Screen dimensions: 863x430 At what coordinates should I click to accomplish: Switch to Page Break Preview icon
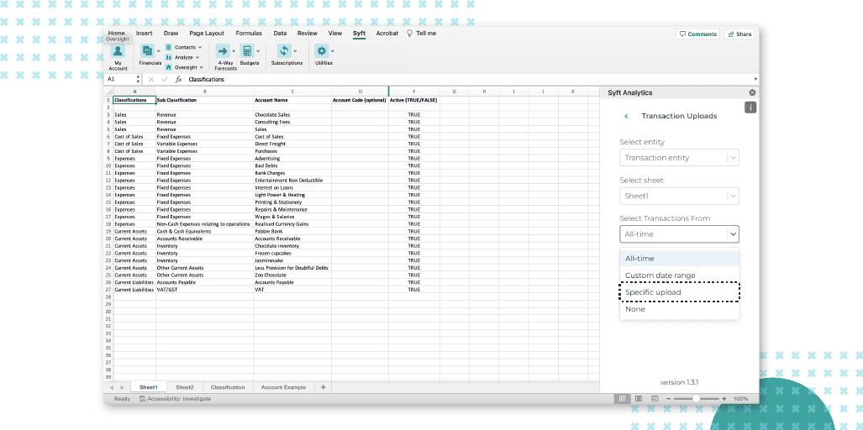tap(655, 399)
